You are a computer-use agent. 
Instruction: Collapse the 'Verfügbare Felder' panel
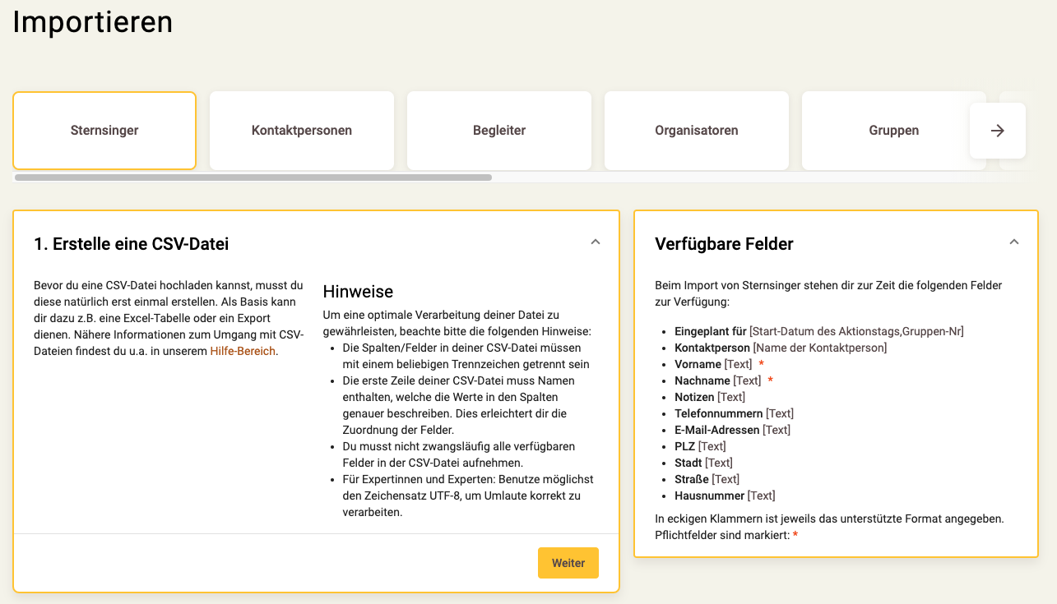tap(1014, 242)
